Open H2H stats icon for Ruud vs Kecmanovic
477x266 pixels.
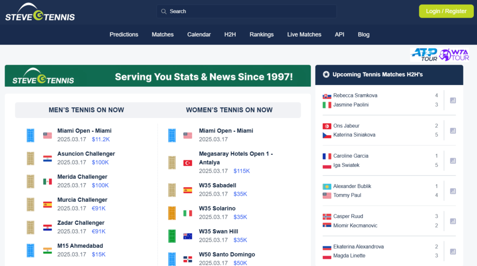[453, 221]
